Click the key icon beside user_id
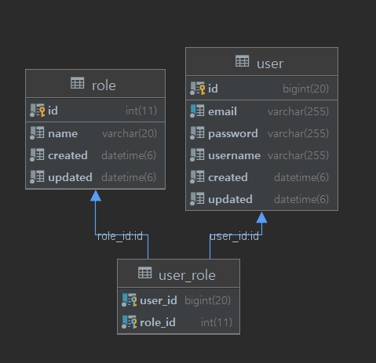Image resolution: width=376 pixels, height=363 pixels. point(130,300)
